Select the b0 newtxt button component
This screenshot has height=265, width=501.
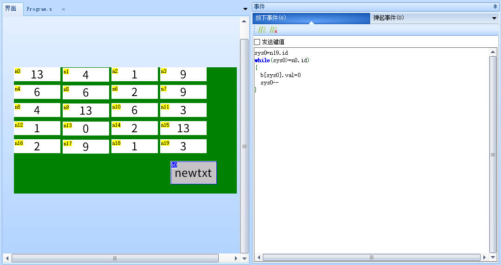pyautogui.click(x=194, y=173)
